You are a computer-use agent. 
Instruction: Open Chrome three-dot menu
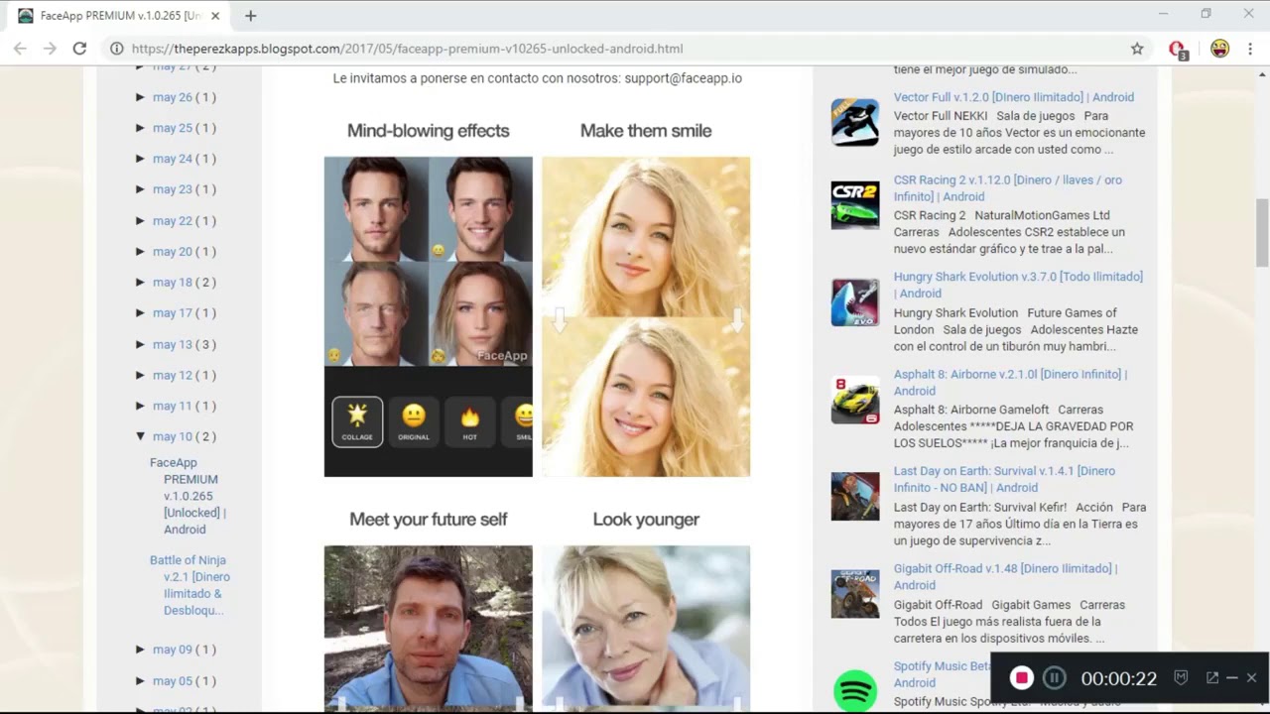pos(1250,49)
